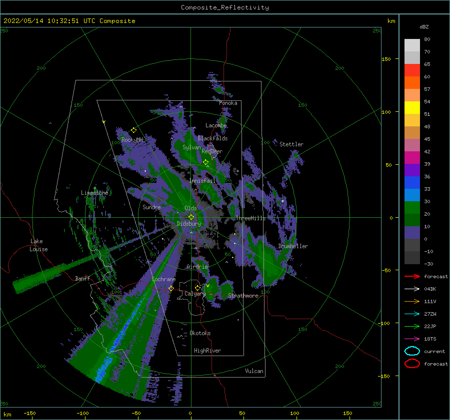Image resolution: width=450 pixels, height=420 pixels.
Task: Click the Drumheller label
Action: click(x=293, y=246)
